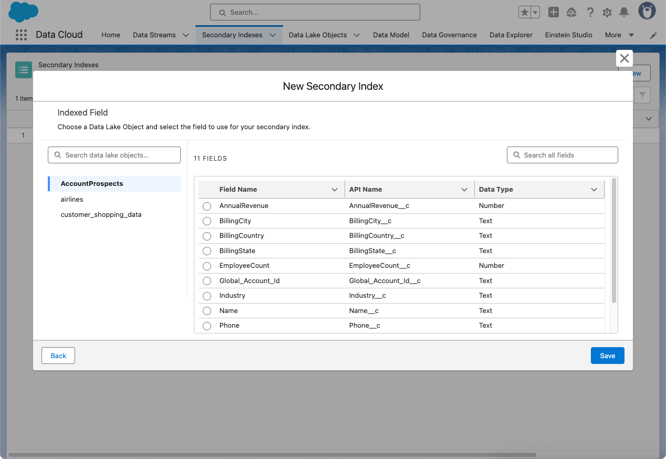Image resolution: width=666 pixels, height=459 pixels.
Task: Open the App Launcher grid icon
Action: [x=21, y=35]
